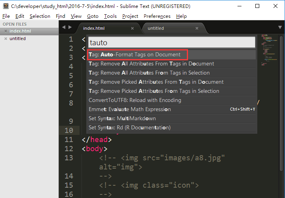Select index.html in the Open Files list

[x=20, y=31]
